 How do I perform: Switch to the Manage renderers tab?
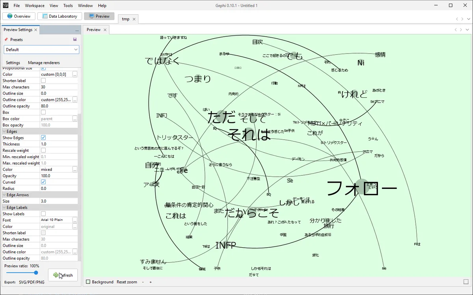click(x=44, y=63)
